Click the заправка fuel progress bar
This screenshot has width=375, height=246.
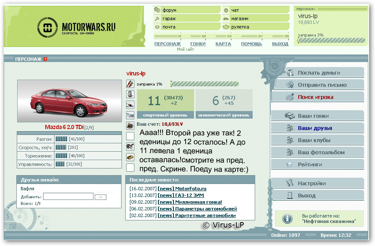[x=199, y=84]
